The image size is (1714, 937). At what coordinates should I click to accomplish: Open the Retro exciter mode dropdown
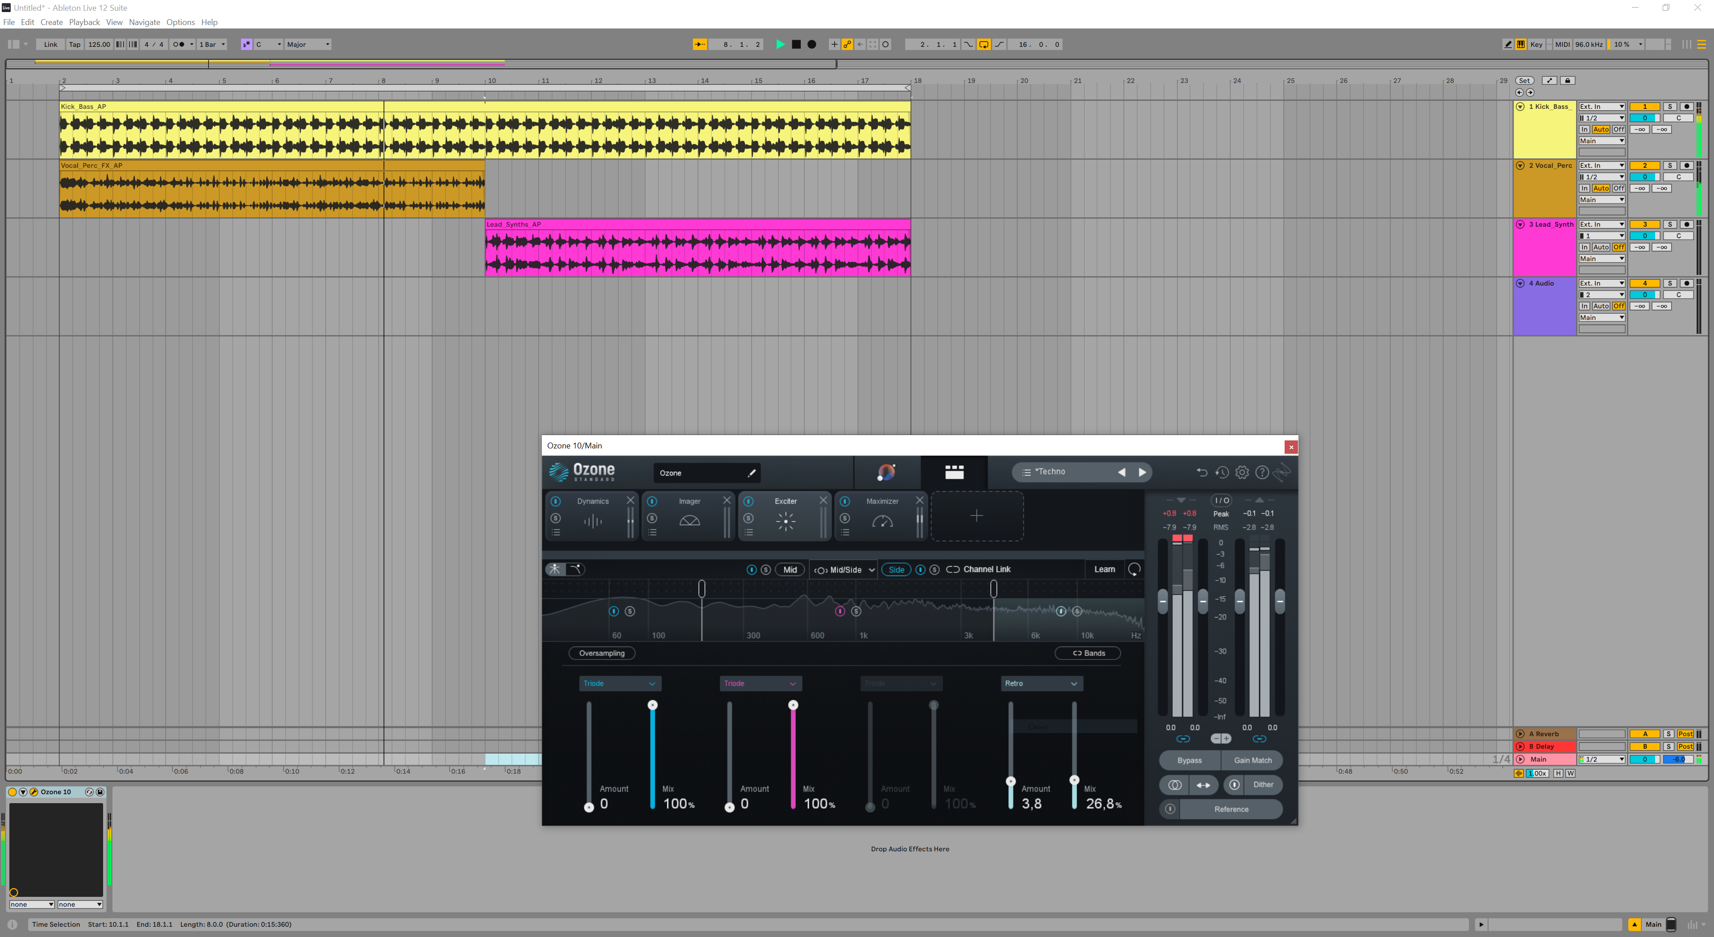click(1041, 684)
